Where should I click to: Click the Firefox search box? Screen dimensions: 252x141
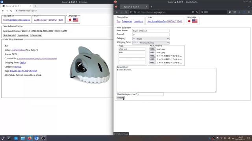click(x=213, y=12)
